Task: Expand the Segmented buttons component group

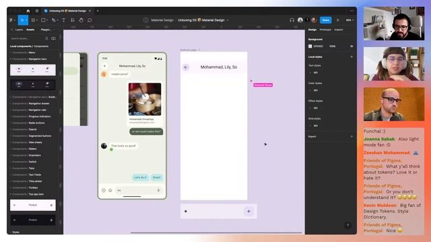Action: [x=11, y=136]
